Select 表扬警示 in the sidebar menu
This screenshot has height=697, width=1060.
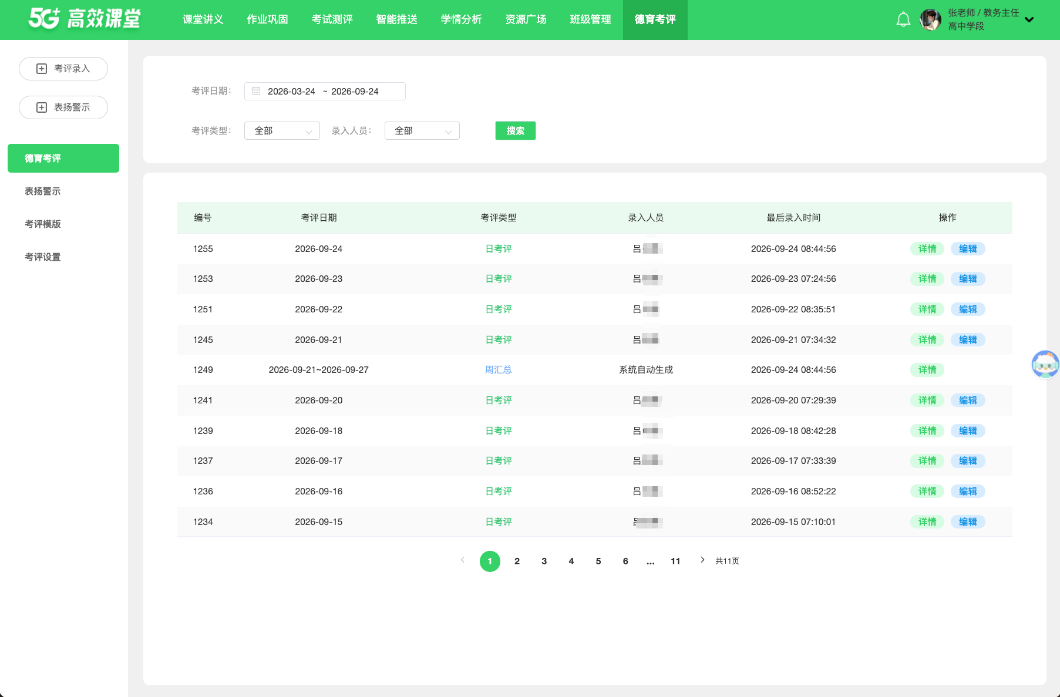coord(43,191)
